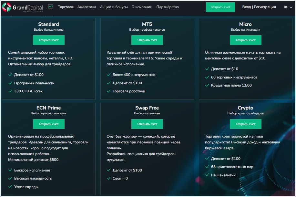Image resolution: width=296 pixels, height=197 pixels.
Task: Open the О компании menu
Action: 142,7
